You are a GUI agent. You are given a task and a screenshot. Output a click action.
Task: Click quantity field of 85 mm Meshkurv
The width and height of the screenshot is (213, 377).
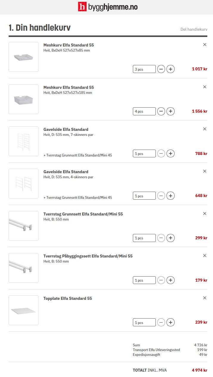[x=144, y=69]
